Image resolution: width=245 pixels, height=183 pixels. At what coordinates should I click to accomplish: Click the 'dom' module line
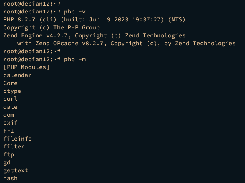(9, 115)
